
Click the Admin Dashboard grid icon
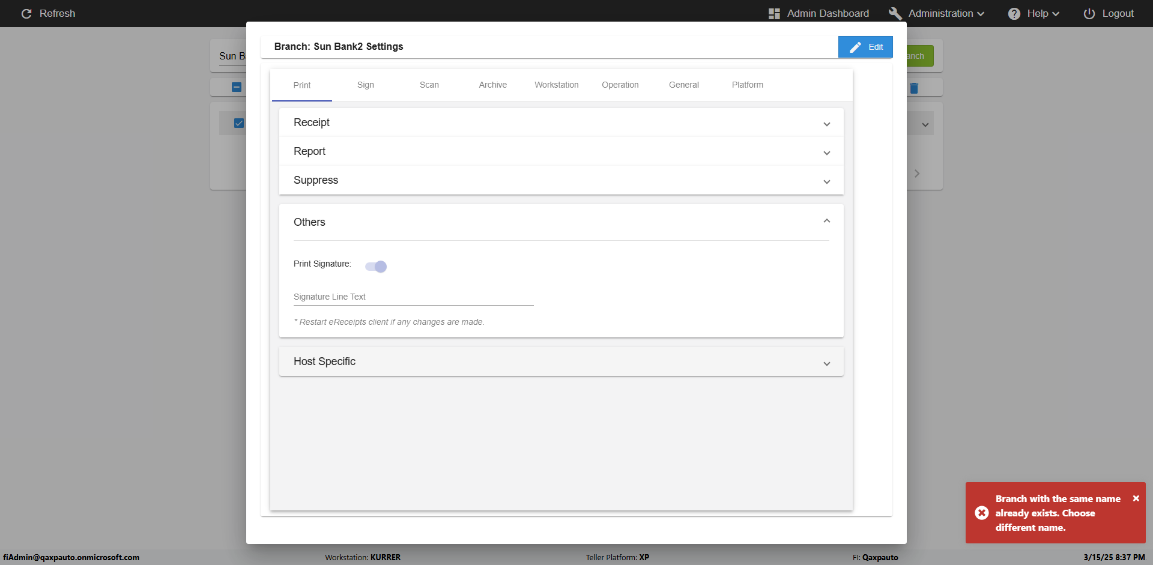coord(774,13)
